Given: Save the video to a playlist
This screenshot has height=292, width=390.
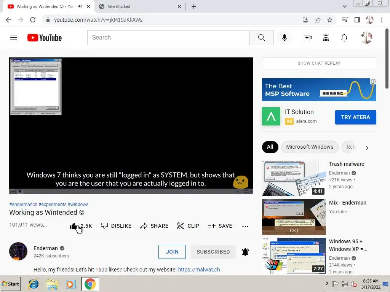Looking at the screenshot, I should point(220,226).
